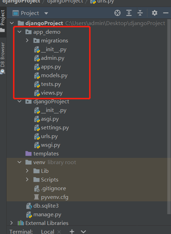Click the settings.py Python file icon

pyautogui.click(x=37, y=128)
